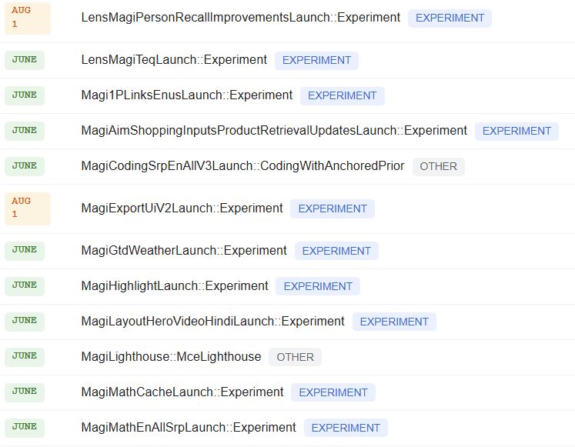The width and height of the screenshot is (575, 447).
Task: Select the EXPERIMENT tag on LensMagiTeqLaunch row
Action: pos(316,60)
